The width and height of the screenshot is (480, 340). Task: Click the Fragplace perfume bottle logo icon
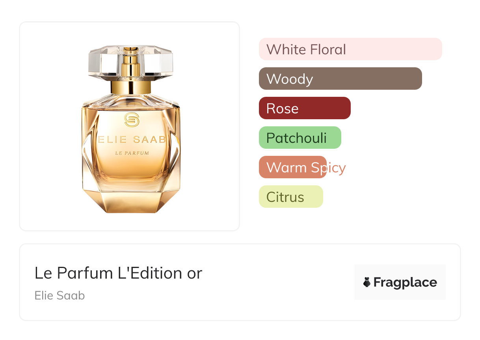tap(367, 282)
